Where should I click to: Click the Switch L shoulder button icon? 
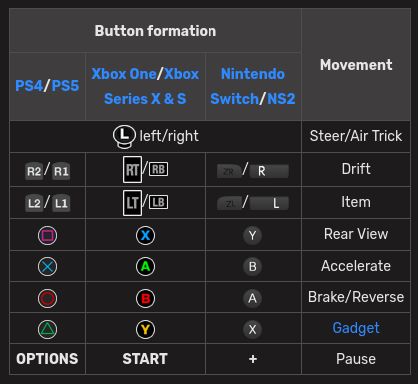(x=269, y=203)
